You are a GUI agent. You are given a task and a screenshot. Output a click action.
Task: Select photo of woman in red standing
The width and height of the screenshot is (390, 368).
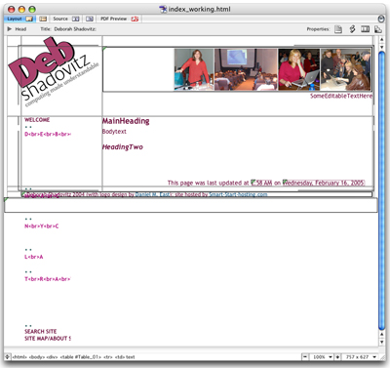point(194,69)
